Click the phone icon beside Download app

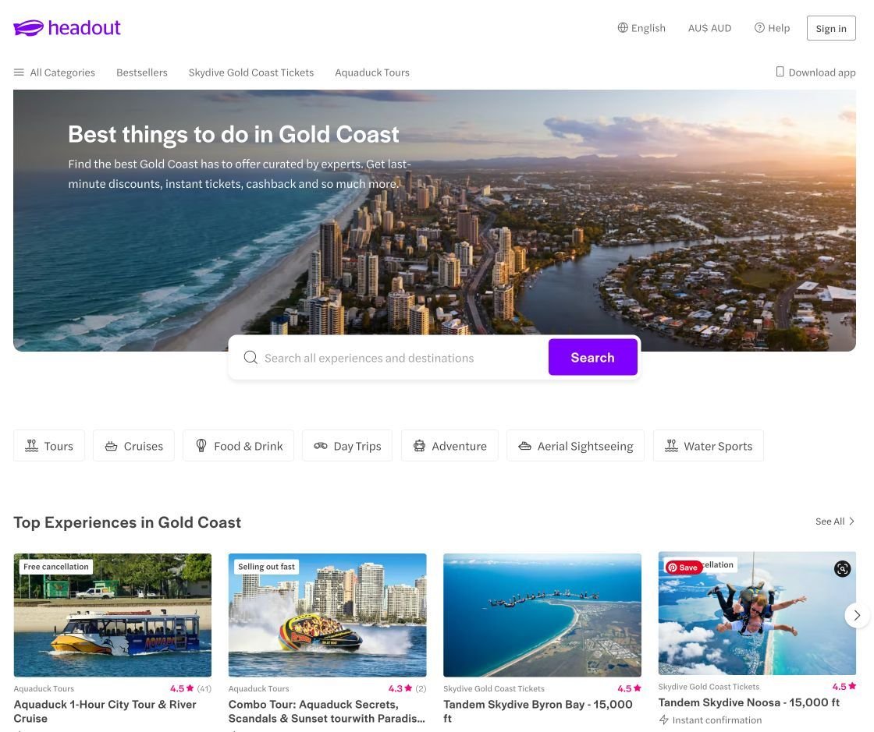point(780,72)
